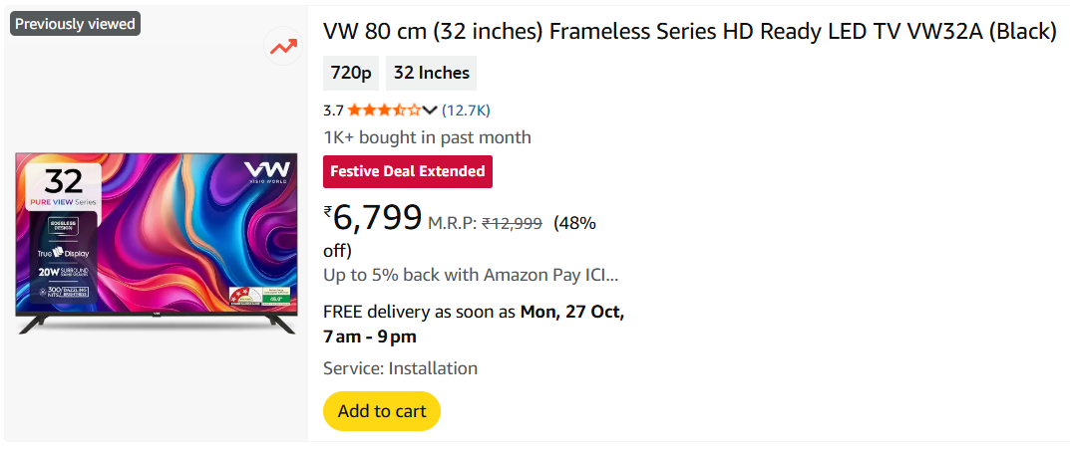Click the 1K+ bought in past month text
This screenshot has width=1070, height=449.
click(427, 137)
